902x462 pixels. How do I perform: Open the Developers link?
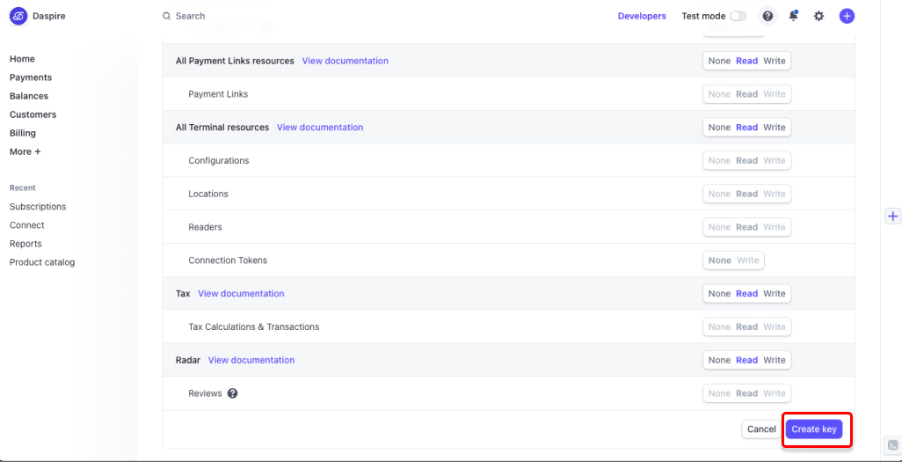[x=642, y=16]
